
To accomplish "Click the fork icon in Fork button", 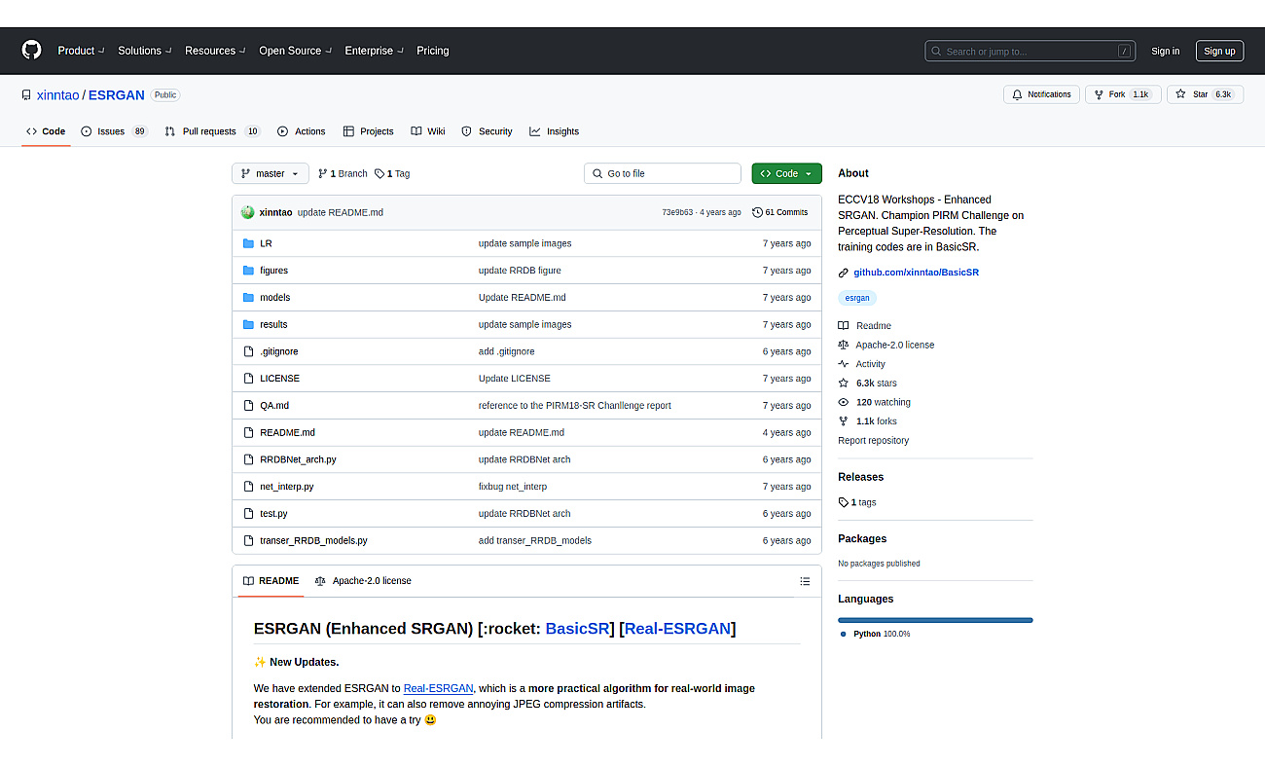I will (x=1098, y=94).
